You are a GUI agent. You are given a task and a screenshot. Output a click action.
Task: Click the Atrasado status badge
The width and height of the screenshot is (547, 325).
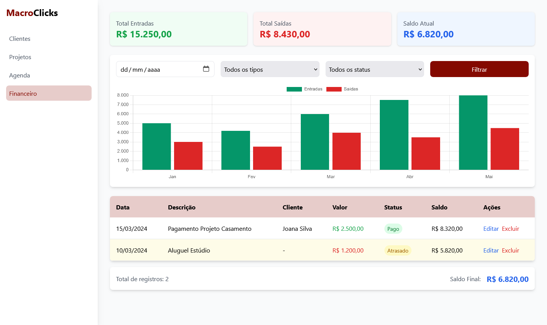click(x=397, y=251)
